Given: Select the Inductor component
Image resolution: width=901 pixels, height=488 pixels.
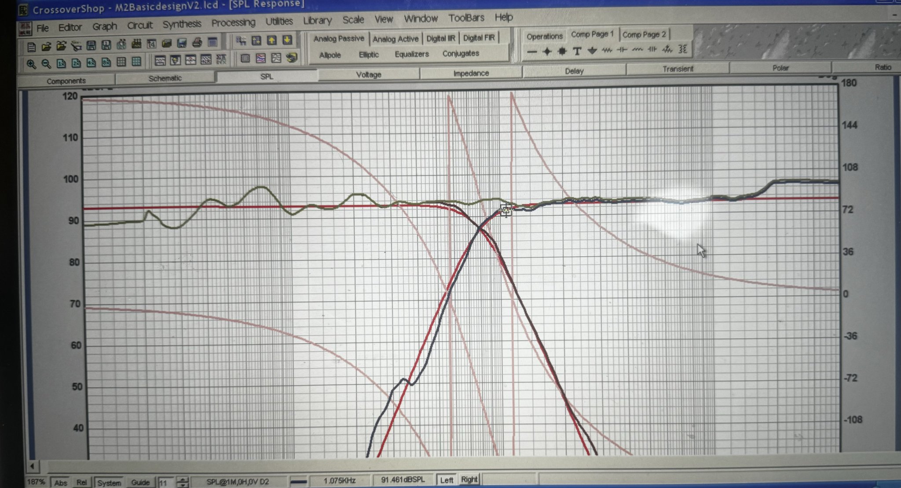Looking at the screenshot, I should tap(637, 50).
